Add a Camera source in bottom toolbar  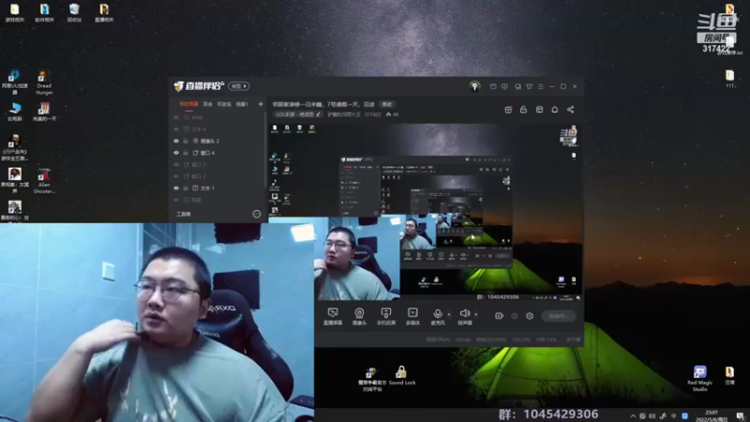[359, 316]
